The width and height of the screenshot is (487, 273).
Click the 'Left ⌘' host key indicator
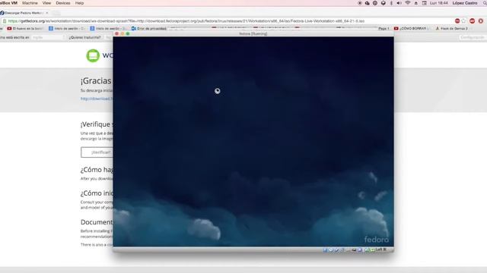[x=381, y=249]
